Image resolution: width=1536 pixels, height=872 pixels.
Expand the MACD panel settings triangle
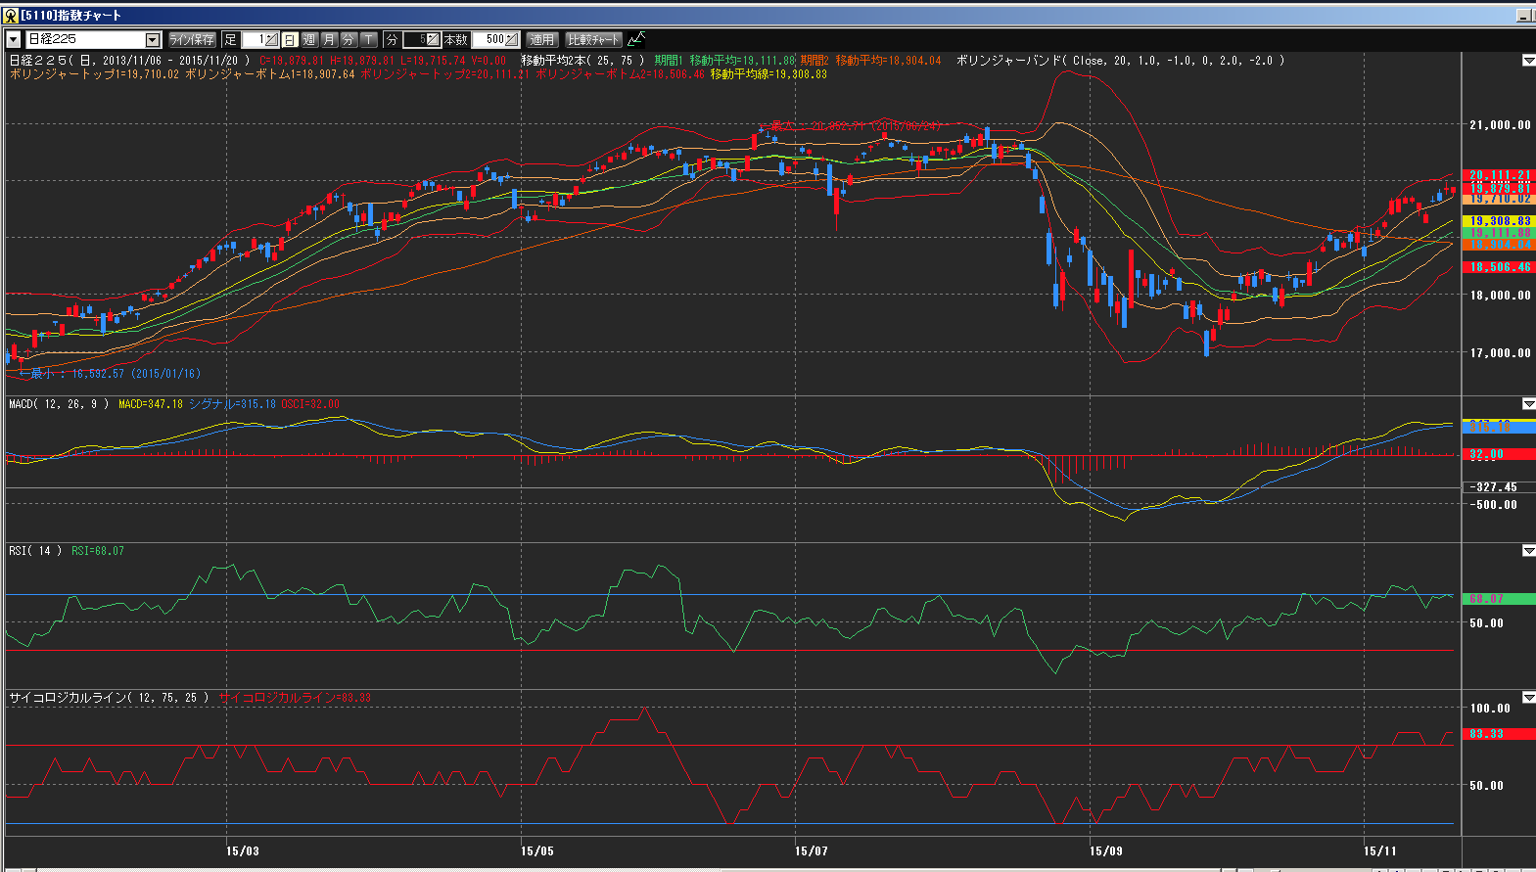pos(1528,404)
